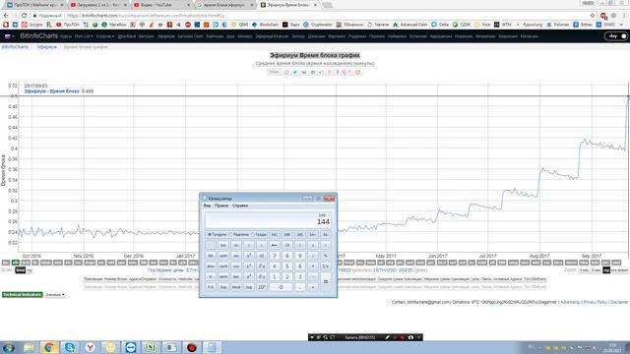
Task: Click the browser back arrow
Action: 6,16
